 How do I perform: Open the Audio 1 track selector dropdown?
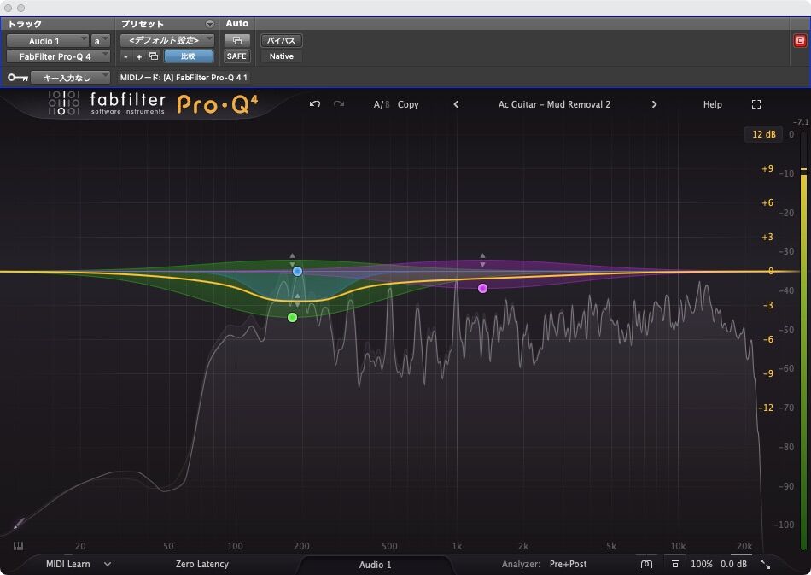tap(48, 40)
